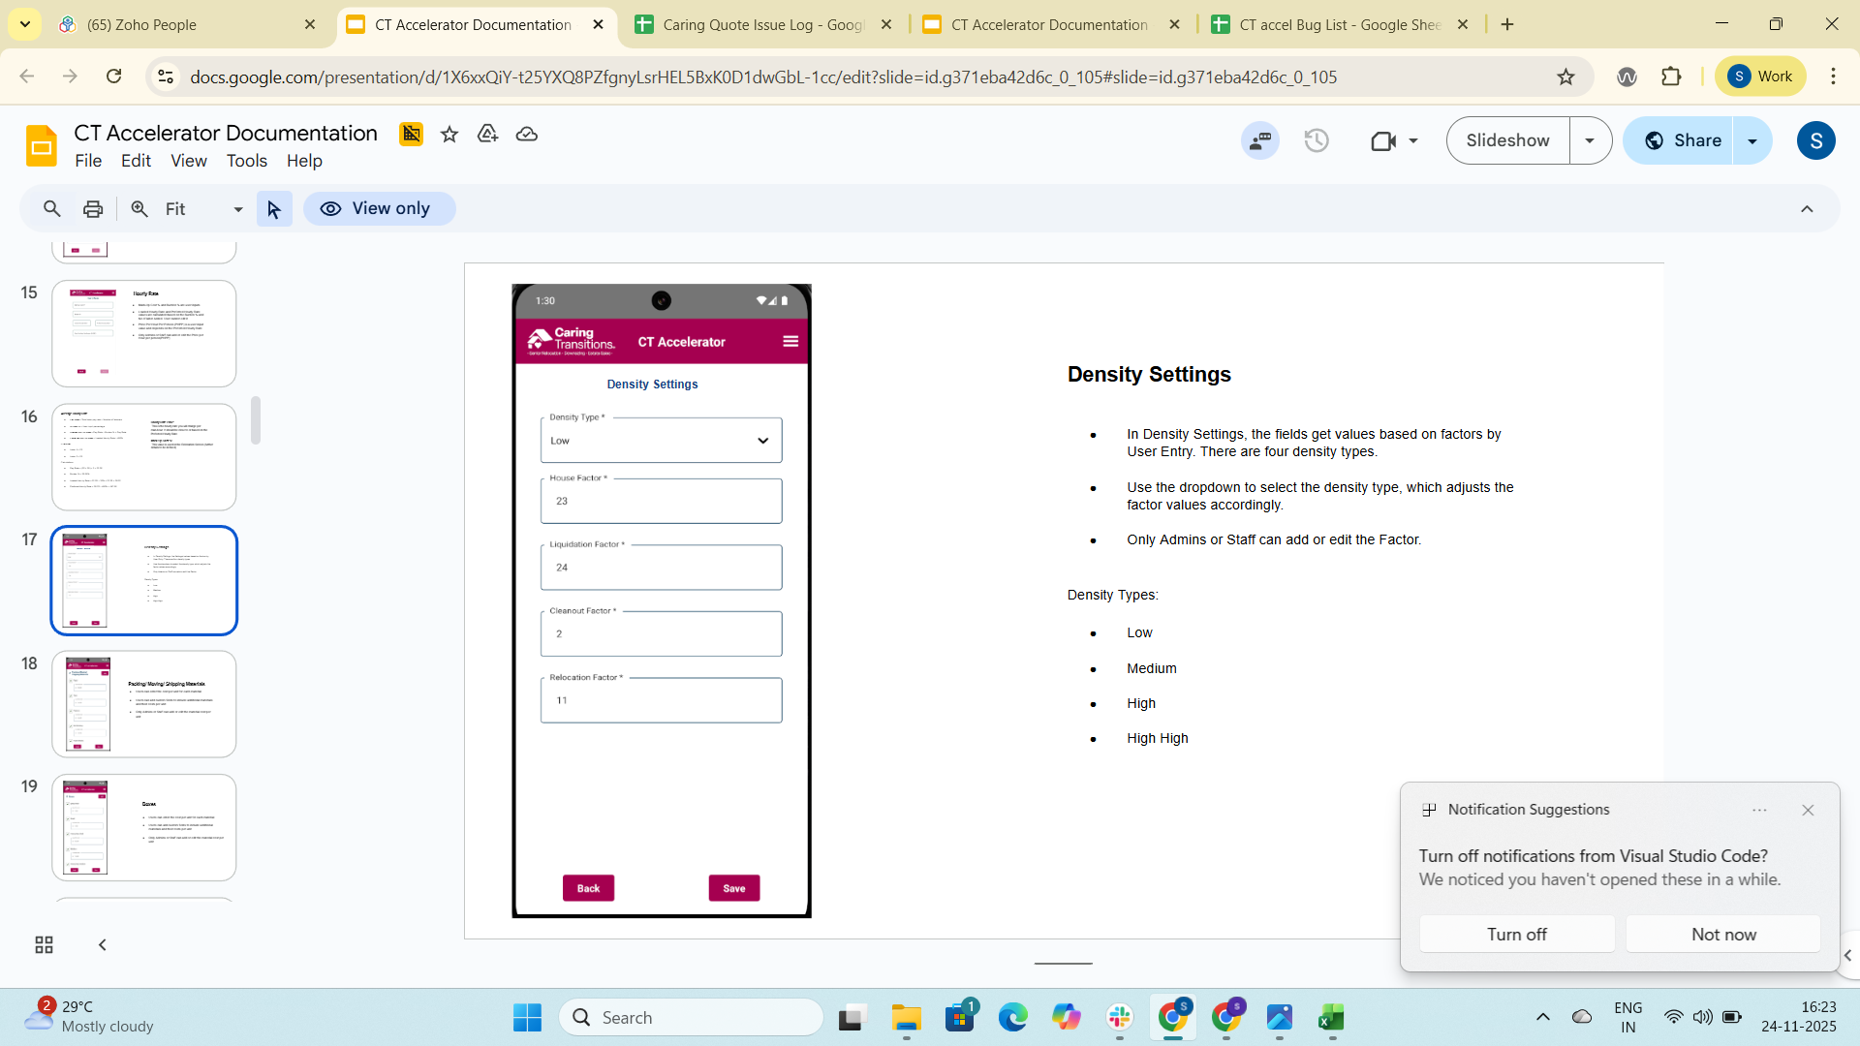1860x1046 pixels.
Task: Open grid view of slides
Action: tap(44, 944)
